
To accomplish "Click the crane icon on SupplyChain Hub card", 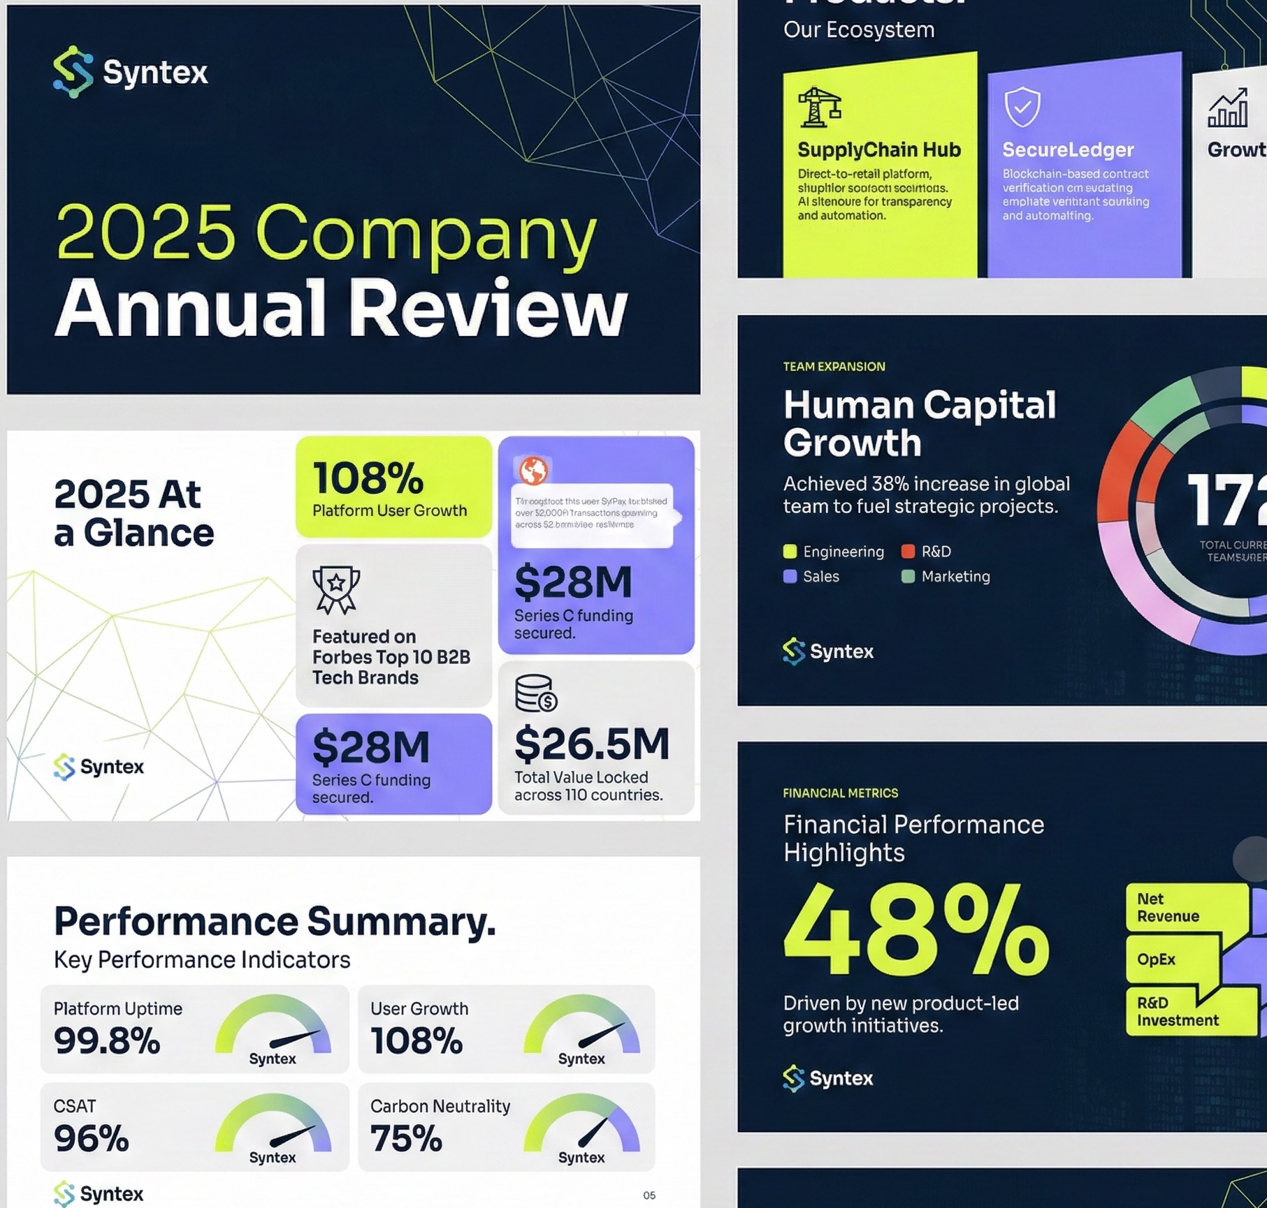I will [819, 107].
